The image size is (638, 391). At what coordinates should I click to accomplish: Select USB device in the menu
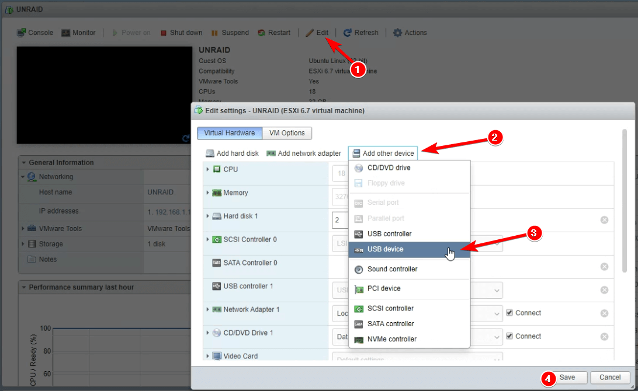(410, 250)
